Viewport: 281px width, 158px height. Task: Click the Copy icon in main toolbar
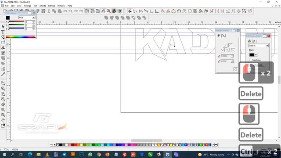point(54,11)
